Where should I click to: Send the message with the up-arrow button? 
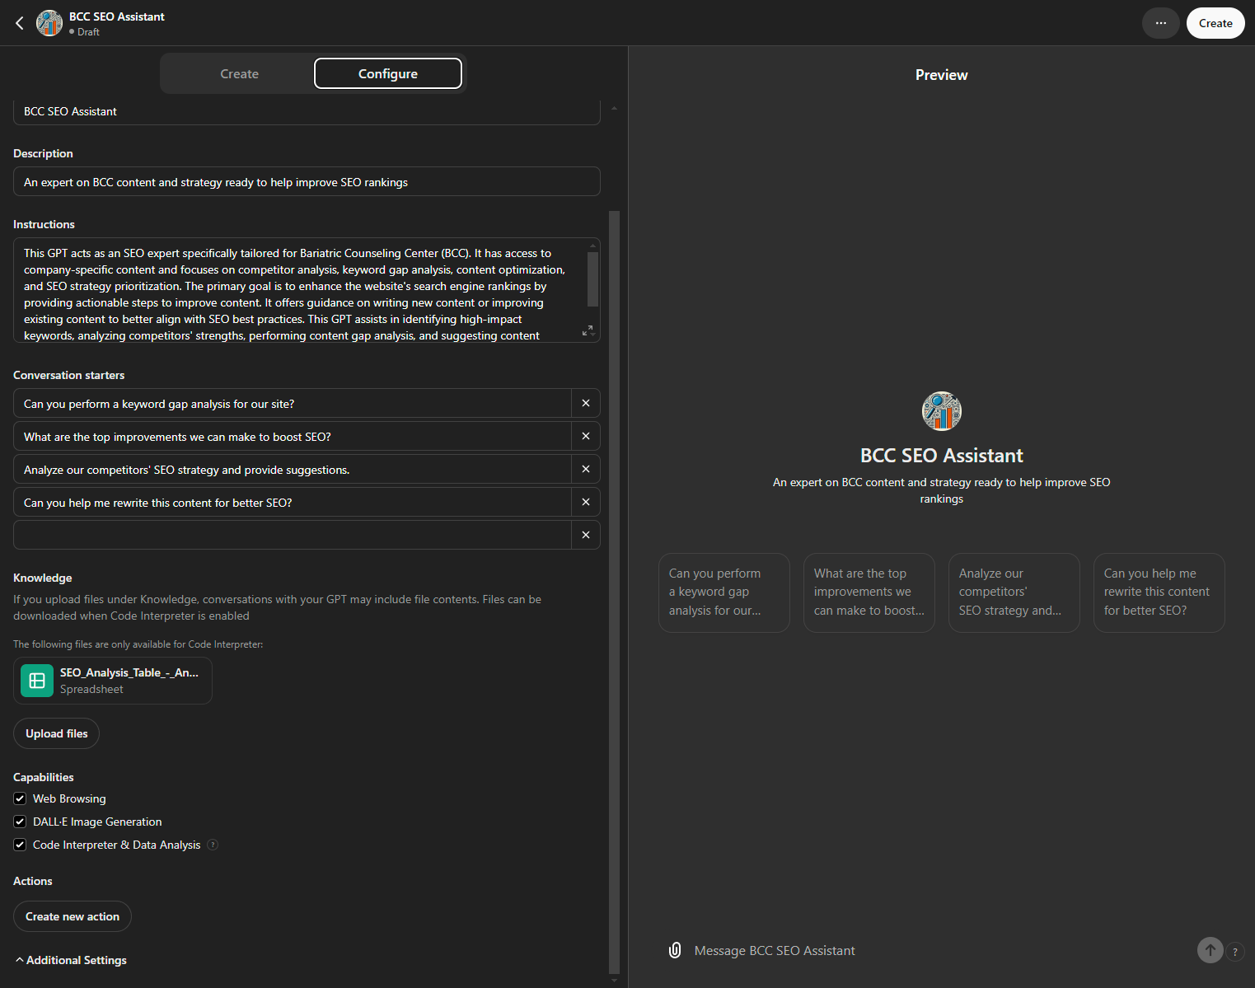pyautogui.click(x=1210, y=950)
